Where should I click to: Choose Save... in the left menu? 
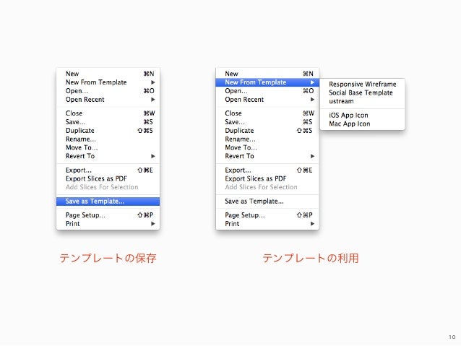click(108, 121)
